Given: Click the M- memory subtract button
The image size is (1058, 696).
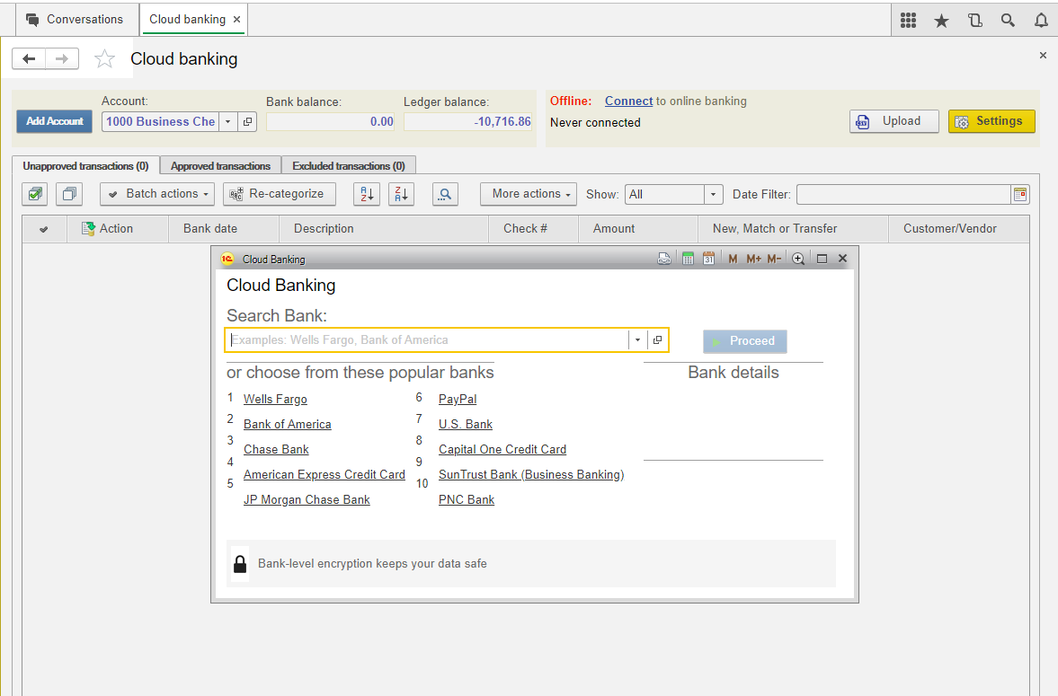Looking at the screenshot, I should point(774,259).
